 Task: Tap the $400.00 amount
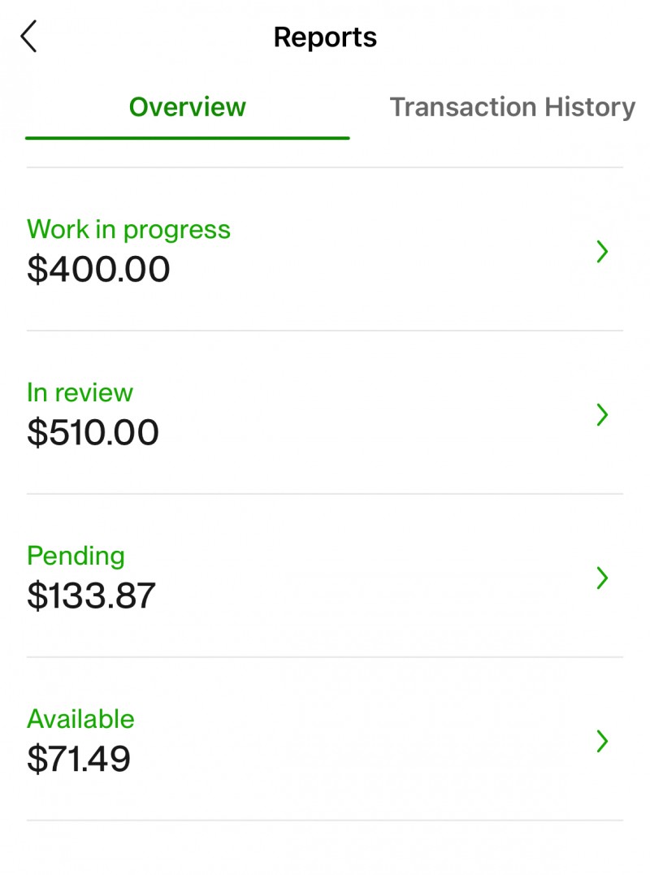pos(98,270)
